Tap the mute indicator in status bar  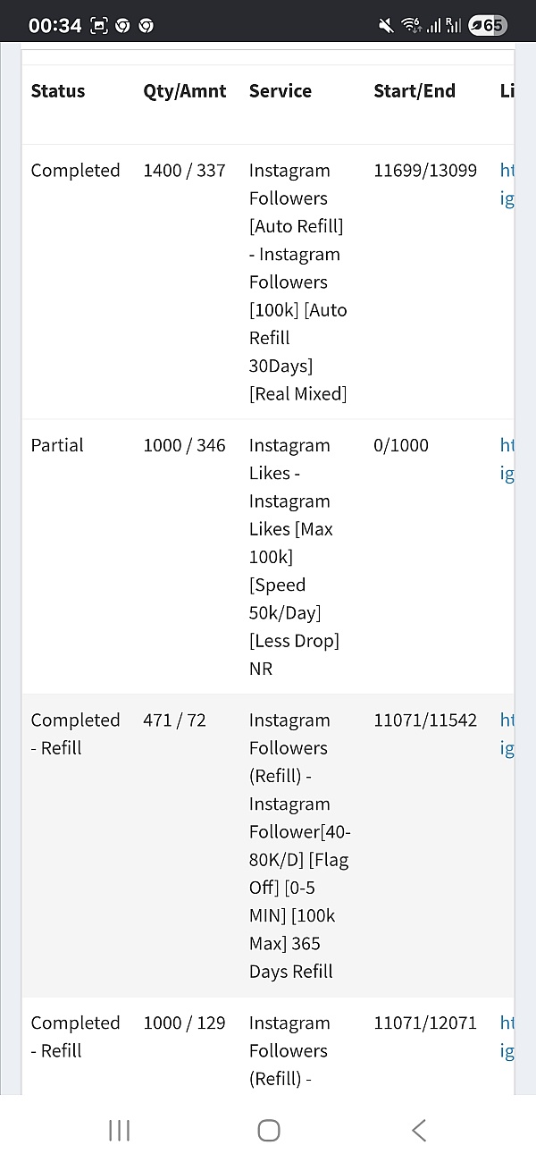coord(386,26)
